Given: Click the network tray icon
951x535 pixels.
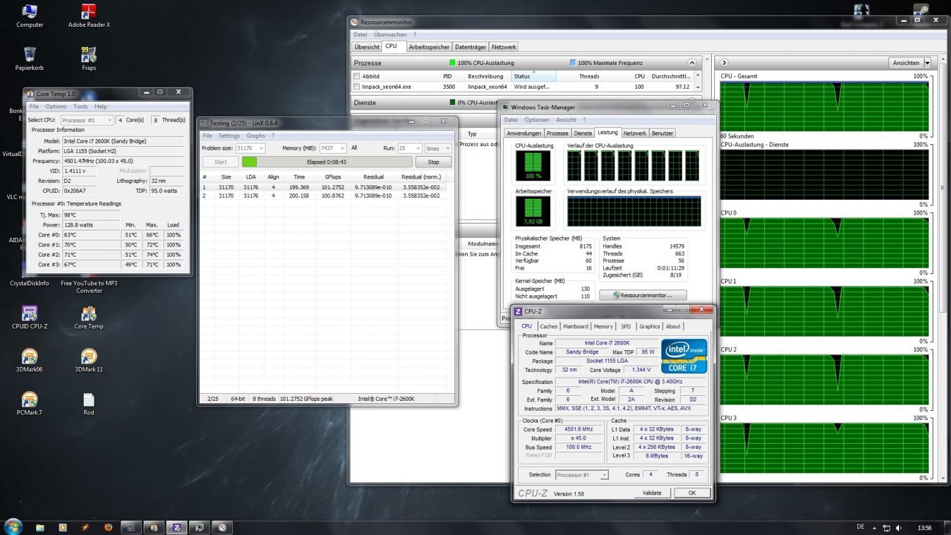Looking at the screenshot, I should click(x=886, y=528).
